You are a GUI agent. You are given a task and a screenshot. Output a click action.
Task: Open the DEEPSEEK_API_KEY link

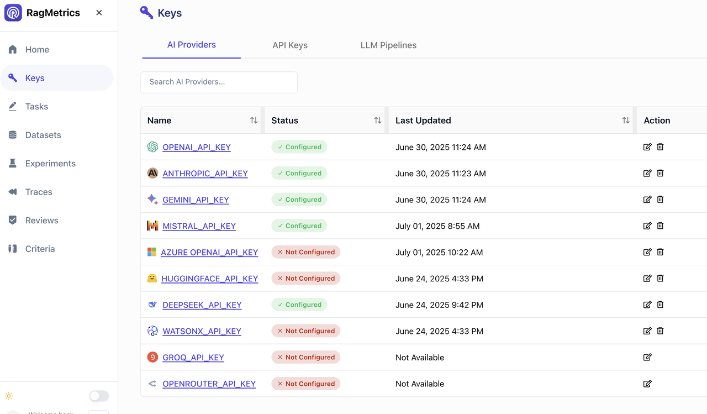202,305
